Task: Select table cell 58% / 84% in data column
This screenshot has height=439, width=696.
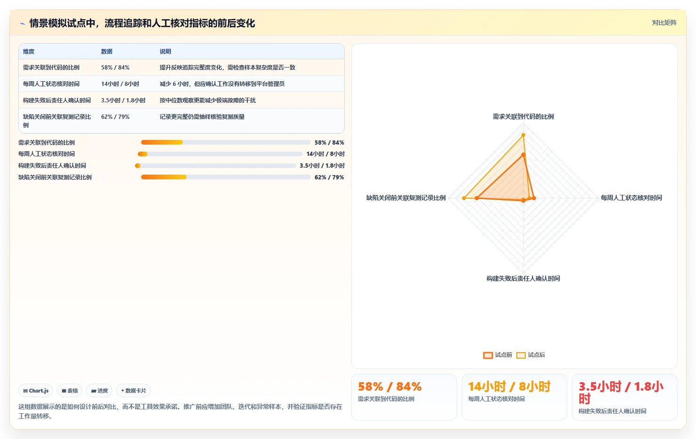Action: pyautogui.click(x=115, y=68)
